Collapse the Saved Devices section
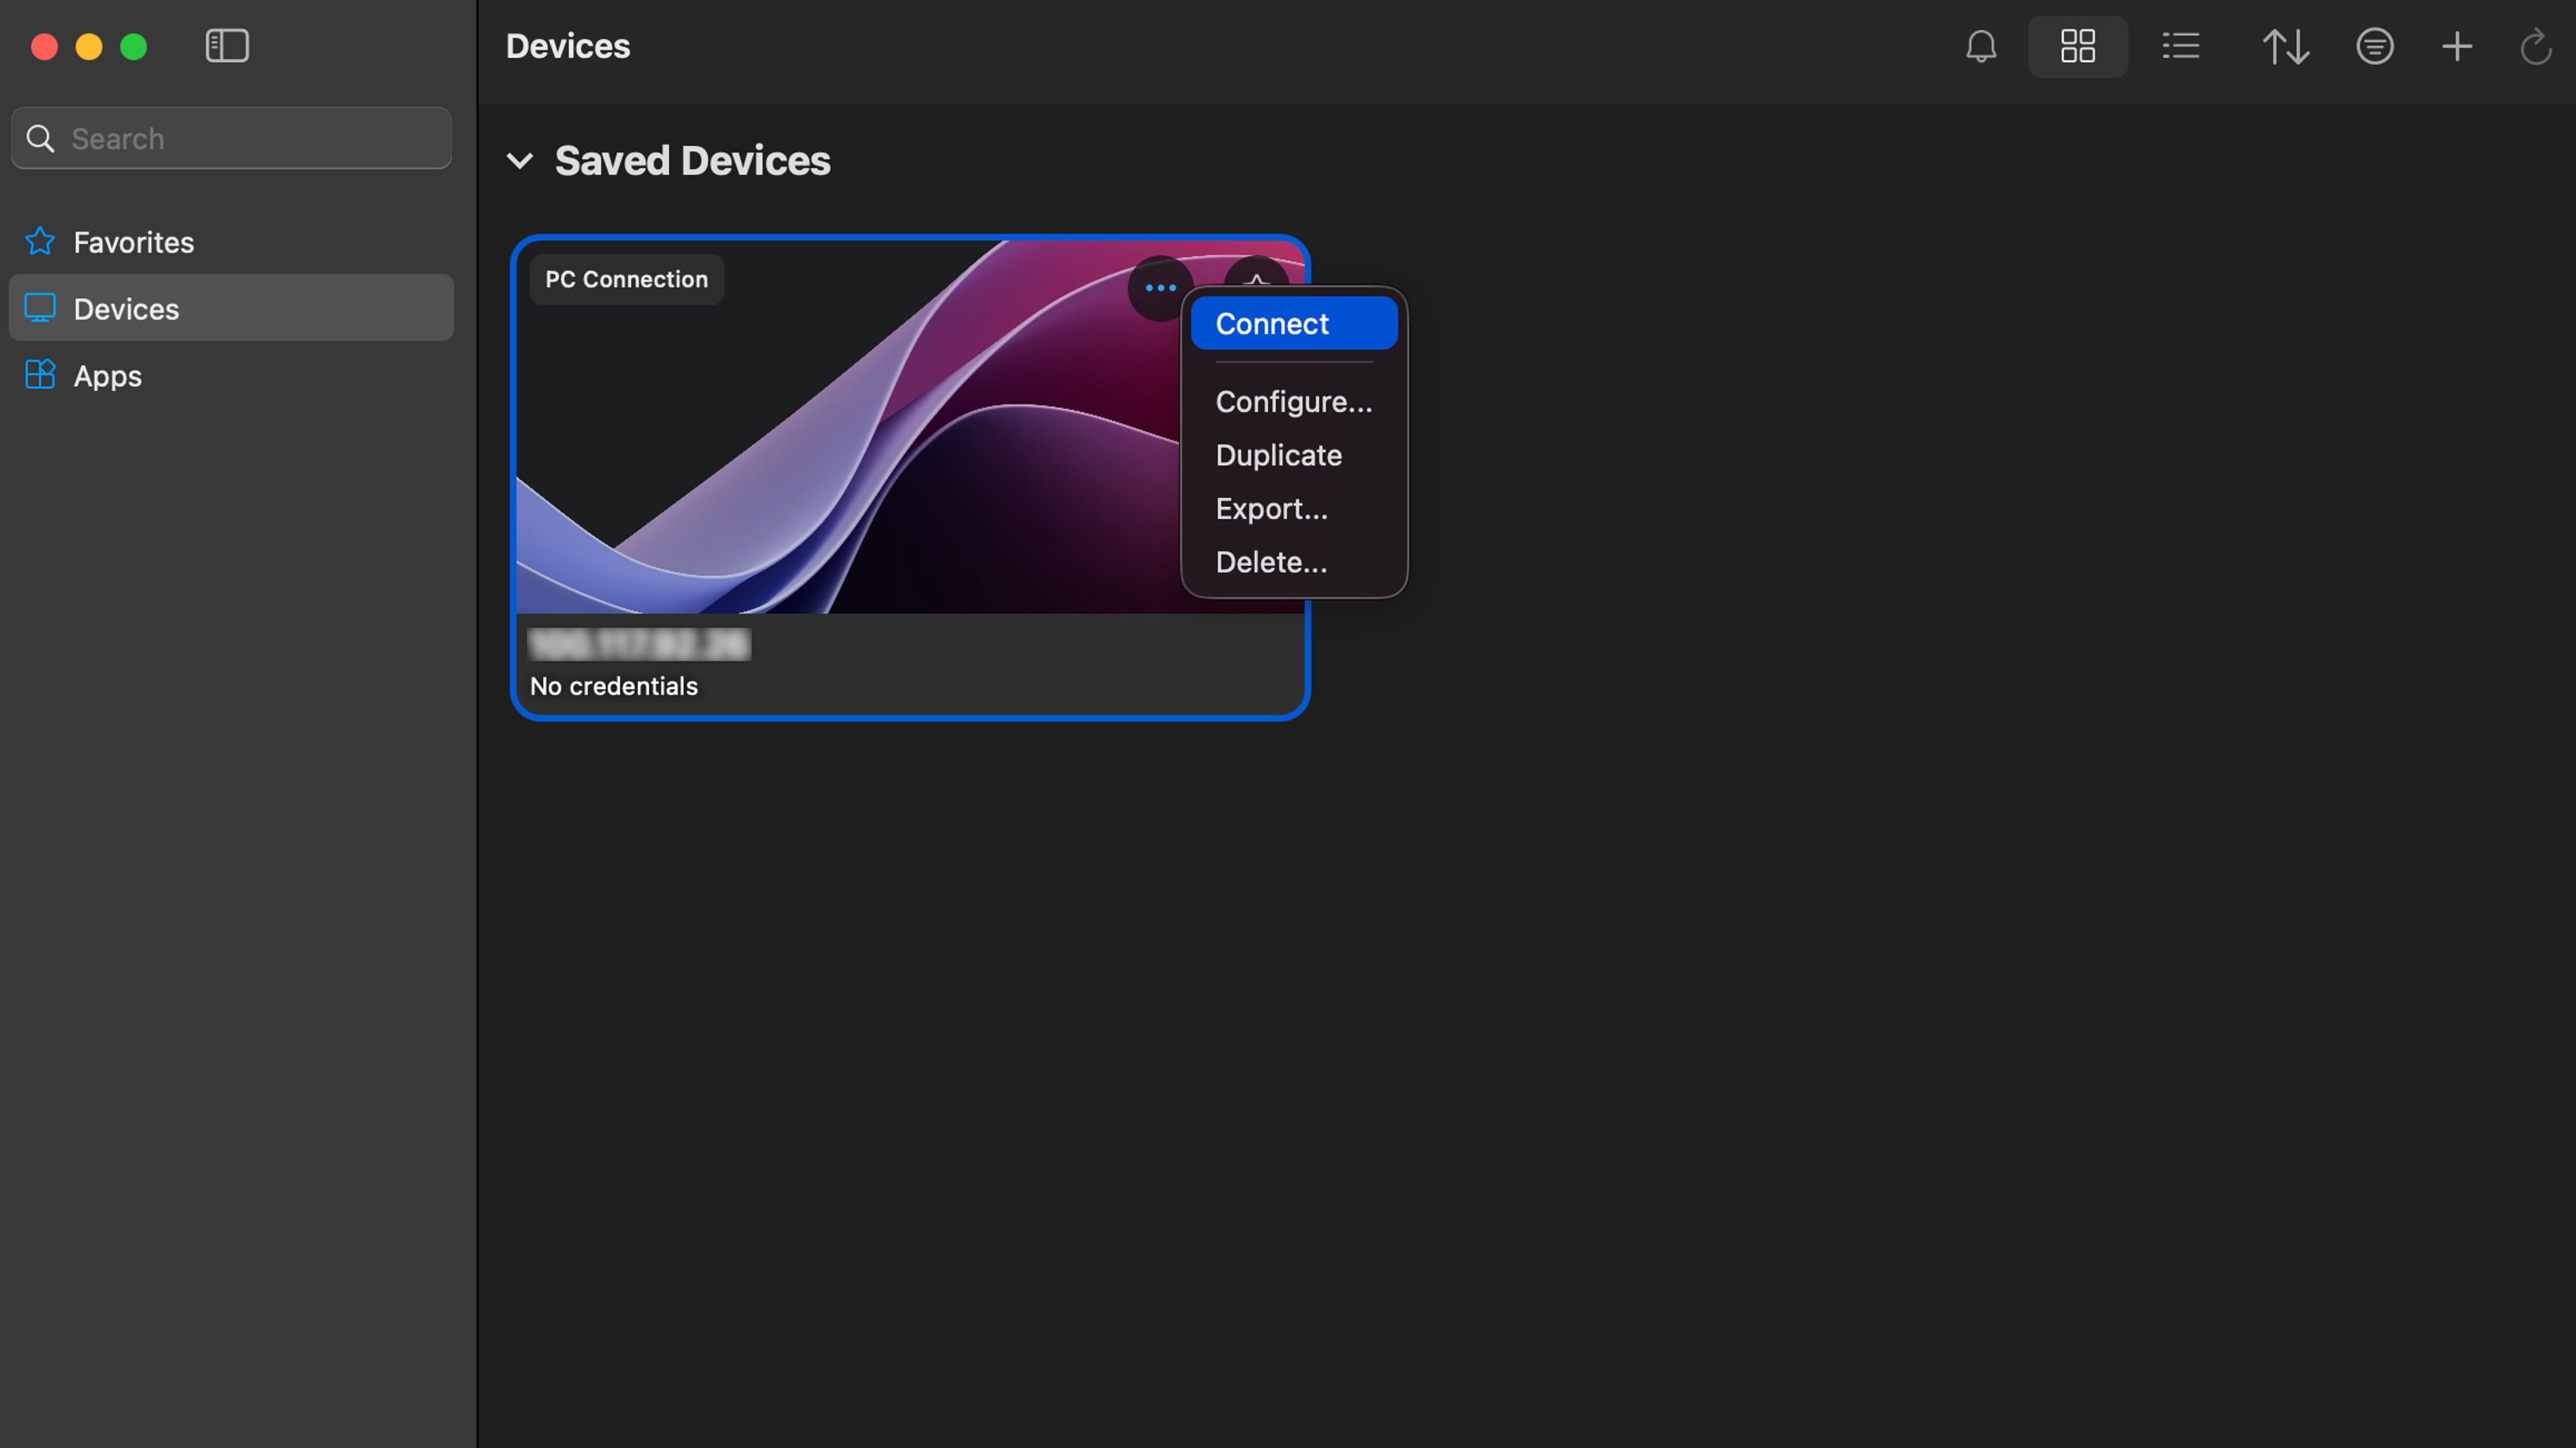This screenshot has height=1448, width=2576. [x=520, y=161]
